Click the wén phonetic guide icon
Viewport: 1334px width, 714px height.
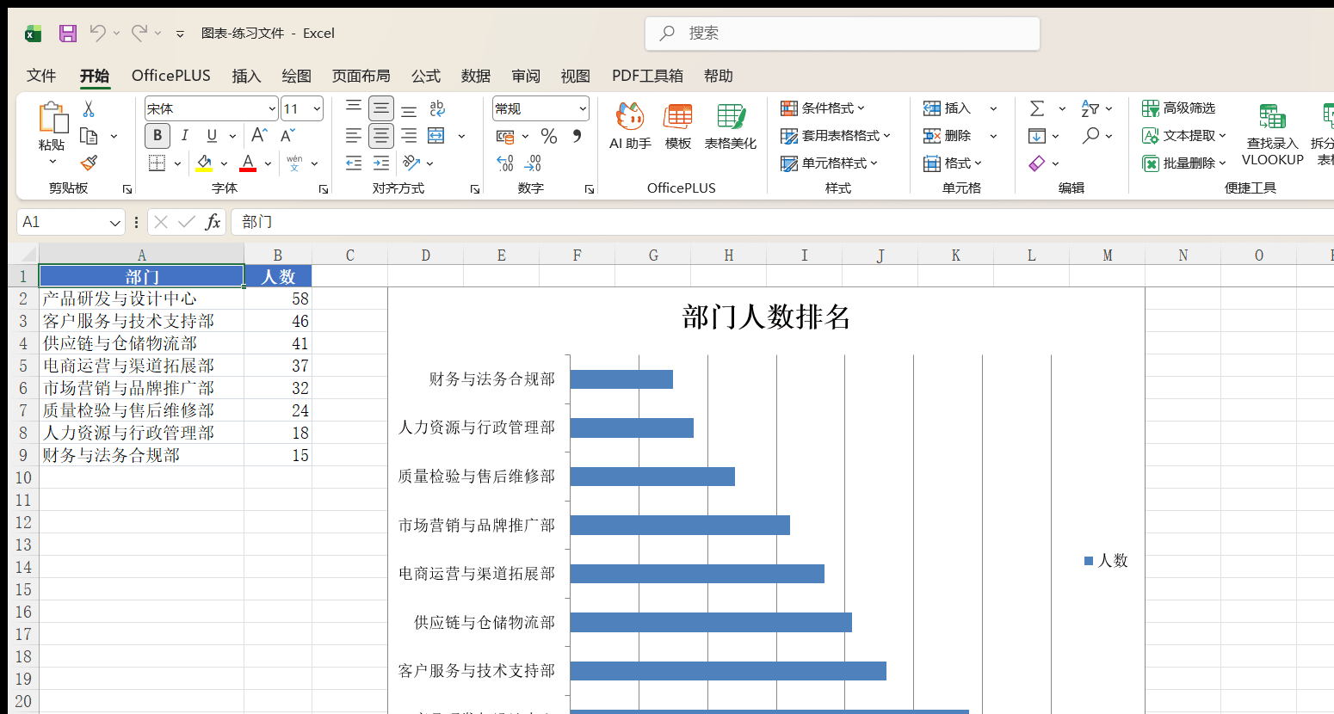(294, 163)
